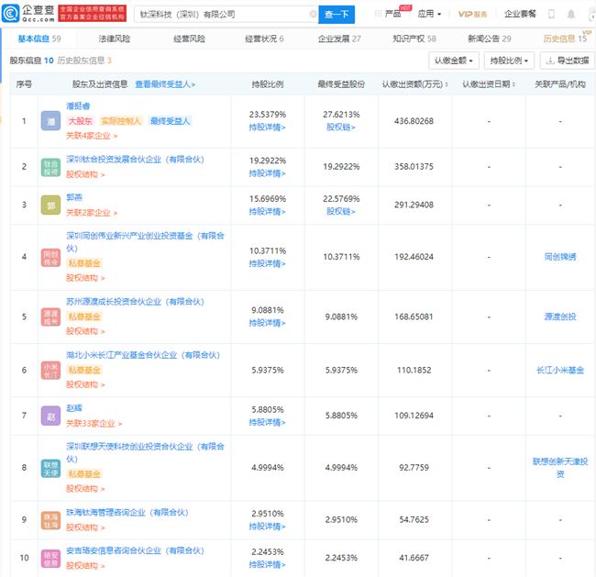Switch to the 经营风险 tab
Image resolution: width=596 pixels, height=577 pixels.
tap(189, 39)
